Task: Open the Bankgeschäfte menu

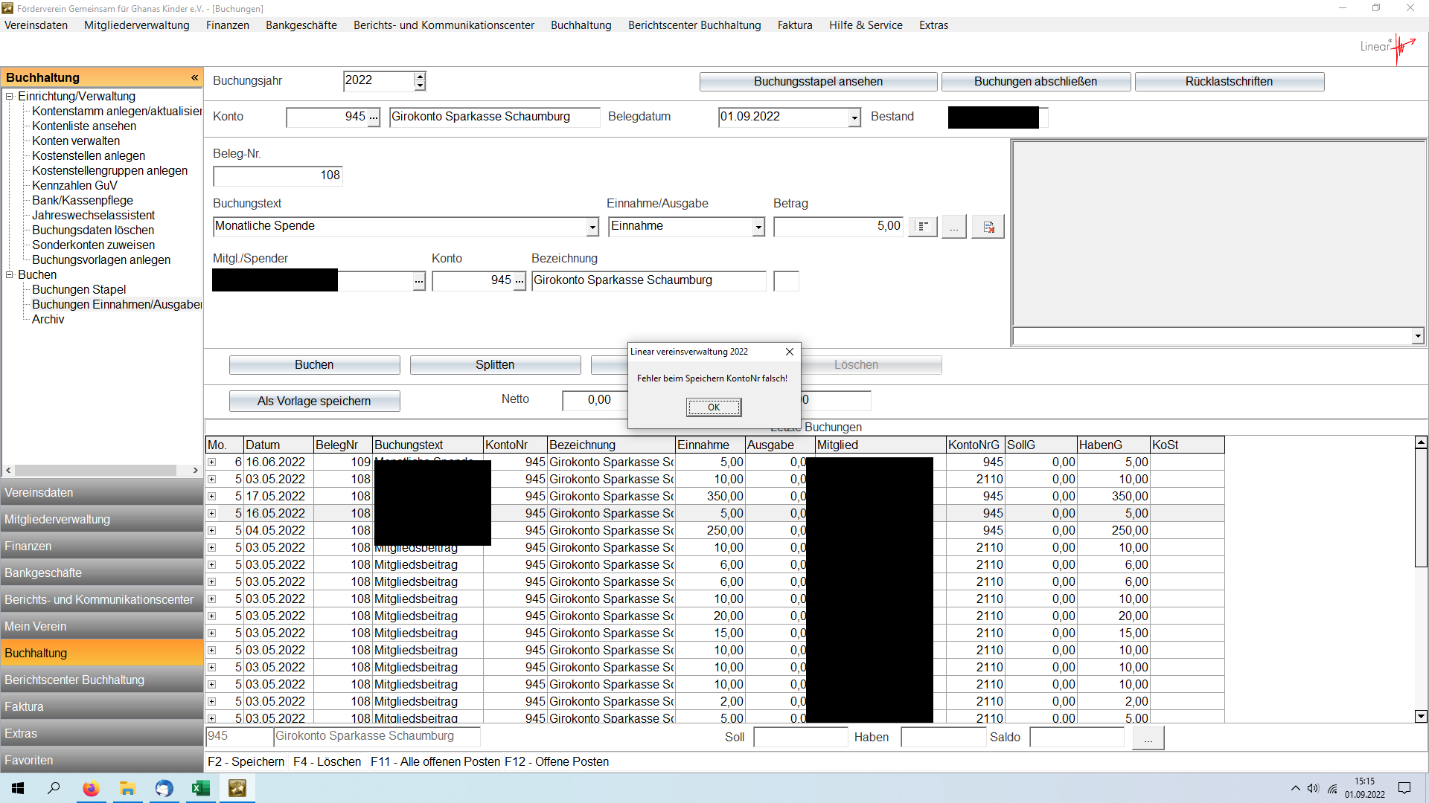Action: point(301,25)
